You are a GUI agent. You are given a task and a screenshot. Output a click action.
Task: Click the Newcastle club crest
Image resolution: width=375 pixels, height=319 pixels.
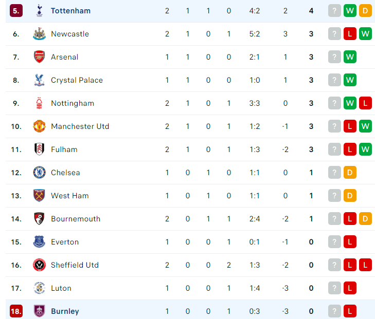coord(39,34)
